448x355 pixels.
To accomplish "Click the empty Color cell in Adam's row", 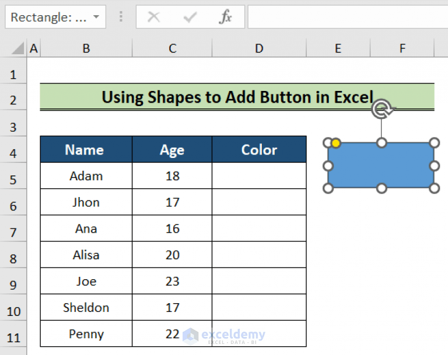I will tap(259, 175).
